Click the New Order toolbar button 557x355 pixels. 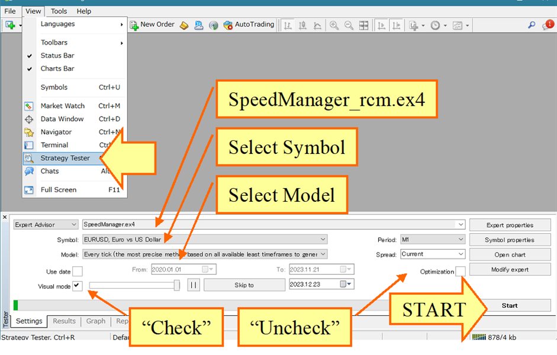tap(152, 25)
